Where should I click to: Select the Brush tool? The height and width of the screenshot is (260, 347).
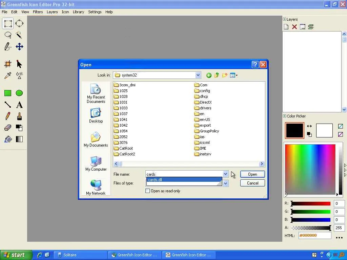click(19, 116)
